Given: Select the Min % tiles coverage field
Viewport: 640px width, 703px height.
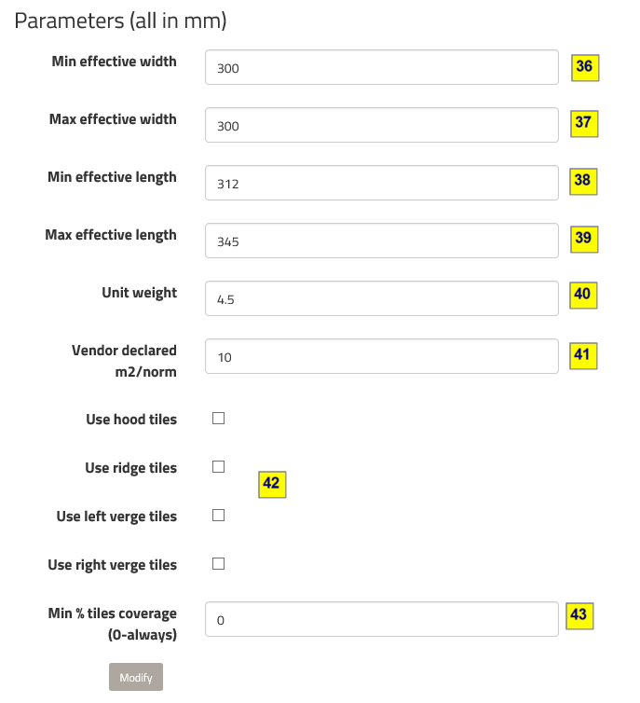Looking at the screenshot, I should [381, 620].
